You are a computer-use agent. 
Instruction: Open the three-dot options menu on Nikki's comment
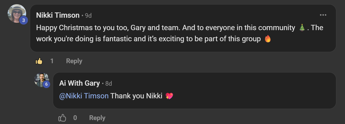tap(323, 15)
